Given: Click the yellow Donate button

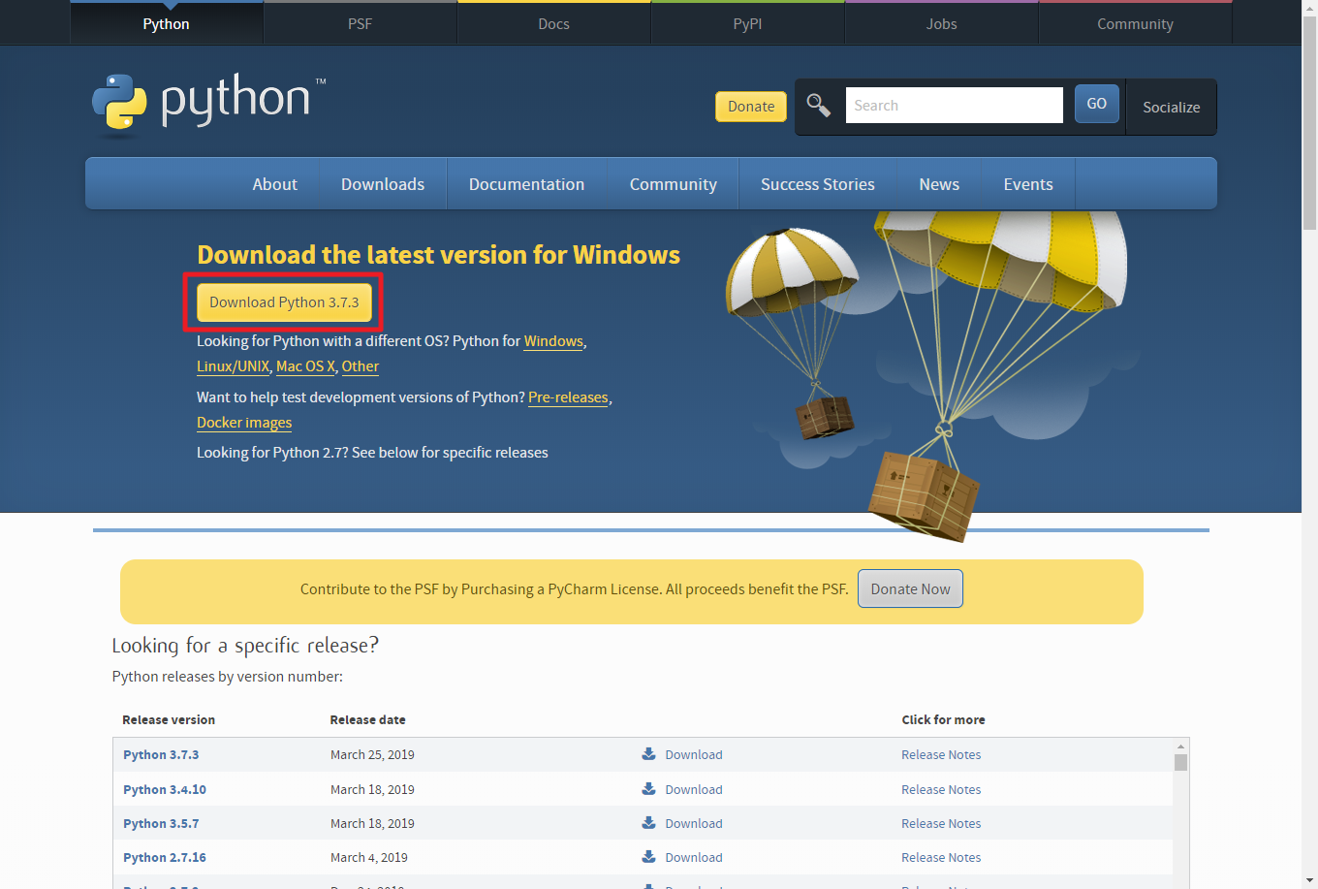Looking at the screenshot, I should [751, 107].
